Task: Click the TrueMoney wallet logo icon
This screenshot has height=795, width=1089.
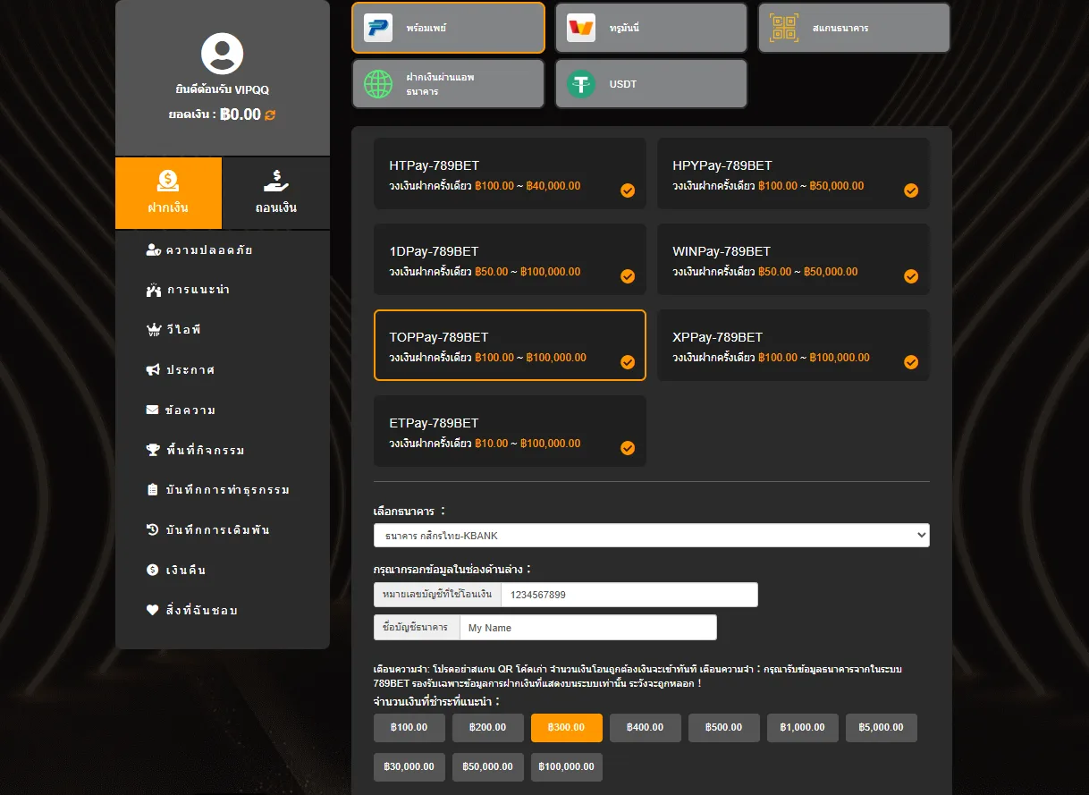Action: click(x=581, y=28)
